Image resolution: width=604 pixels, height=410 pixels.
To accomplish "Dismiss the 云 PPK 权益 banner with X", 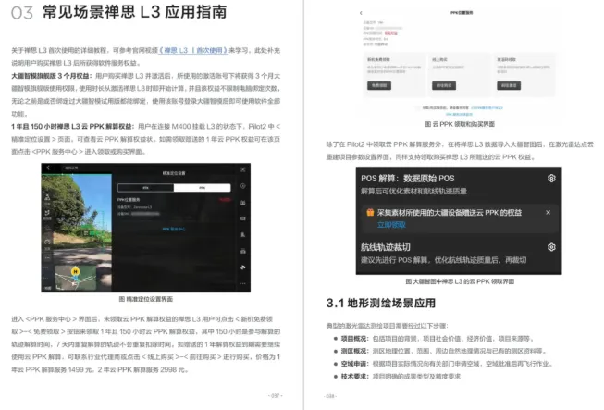I will point(549,212).
